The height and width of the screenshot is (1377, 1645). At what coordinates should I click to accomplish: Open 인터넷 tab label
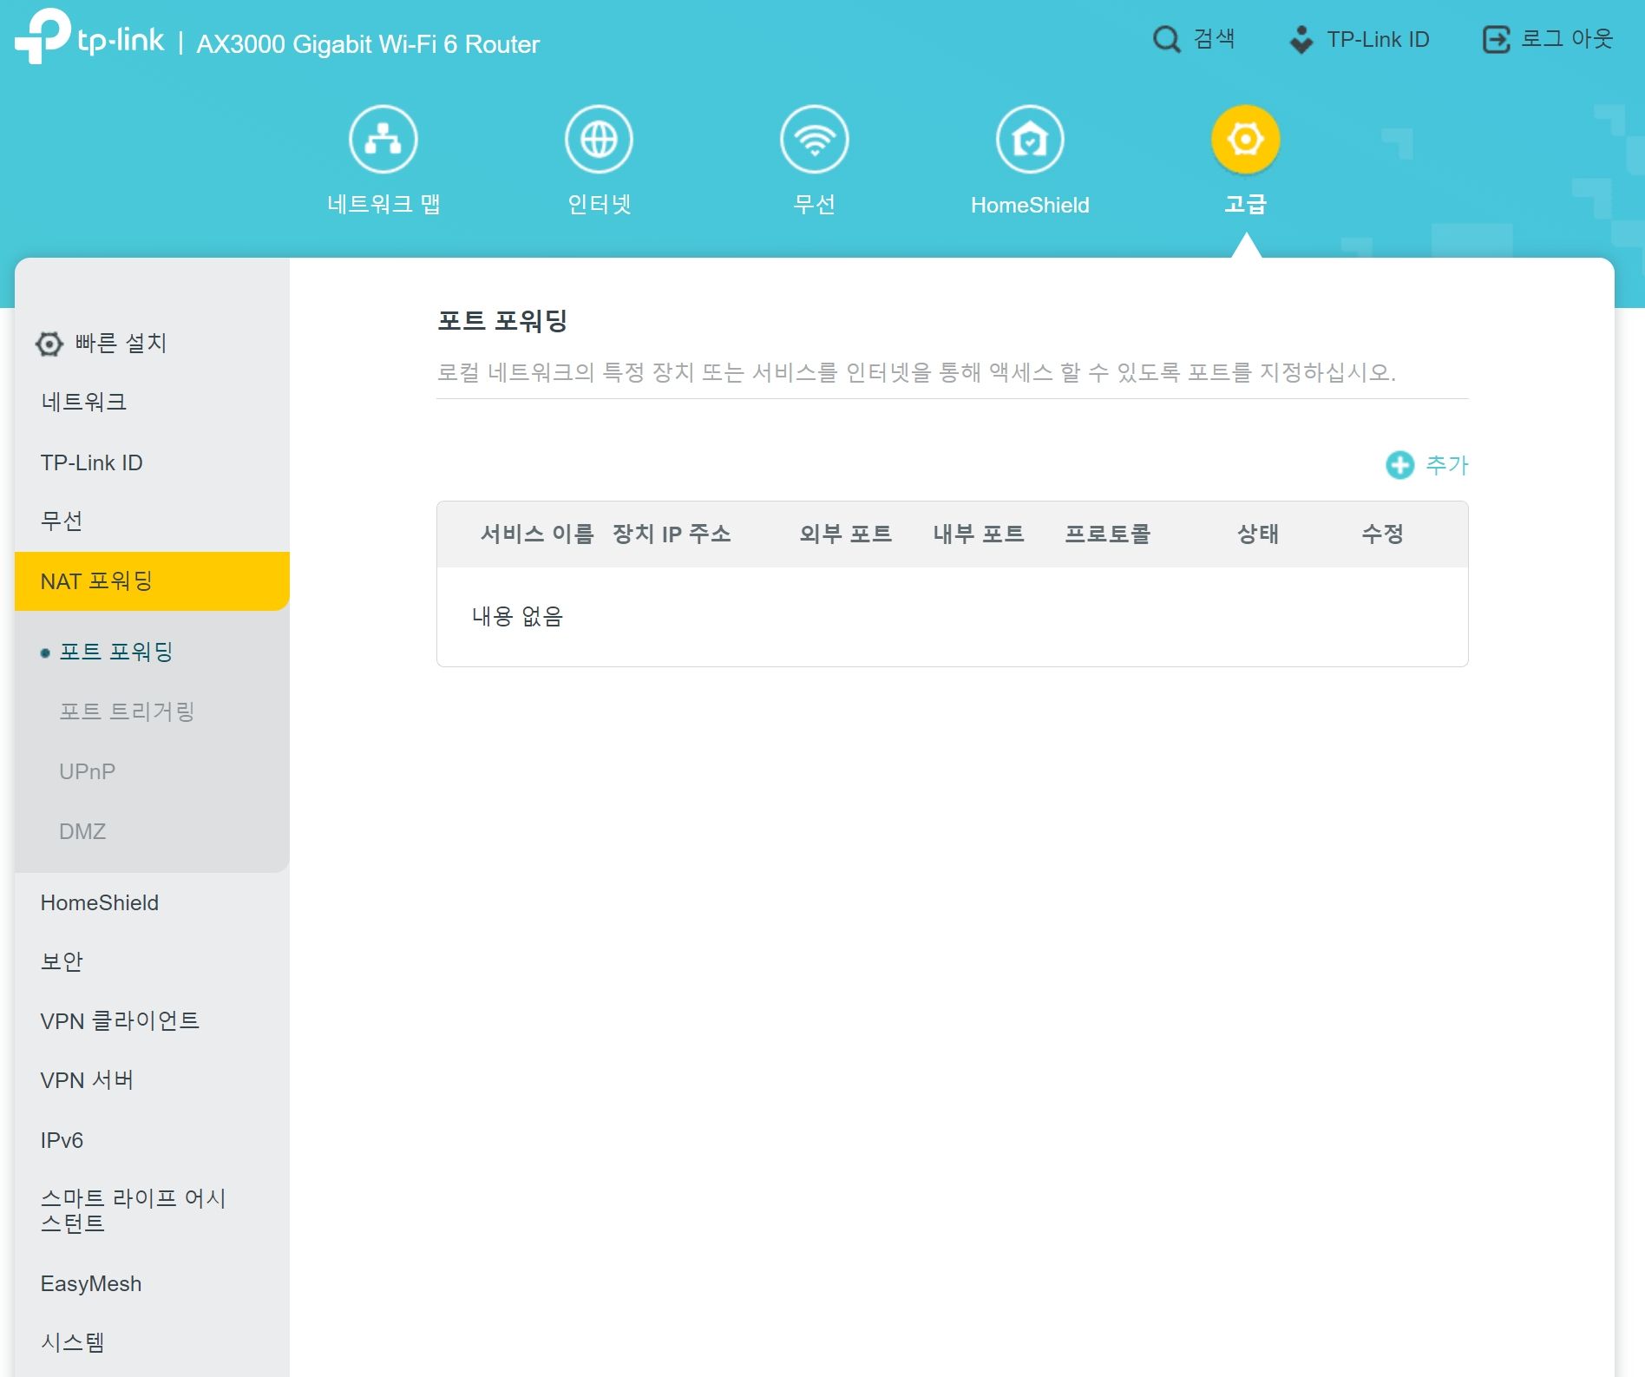(599, 204)
